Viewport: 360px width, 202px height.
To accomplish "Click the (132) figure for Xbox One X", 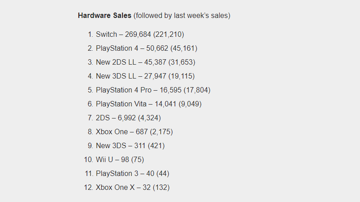I will point(161,187).
